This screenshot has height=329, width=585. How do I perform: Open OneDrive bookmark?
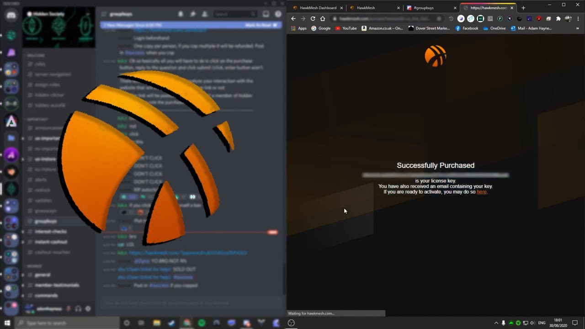(x=494, y=28)
